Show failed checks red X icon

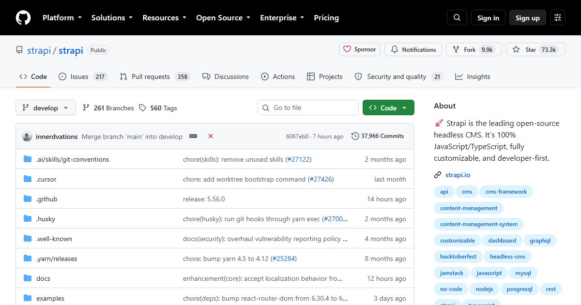[x=211, y=136]
